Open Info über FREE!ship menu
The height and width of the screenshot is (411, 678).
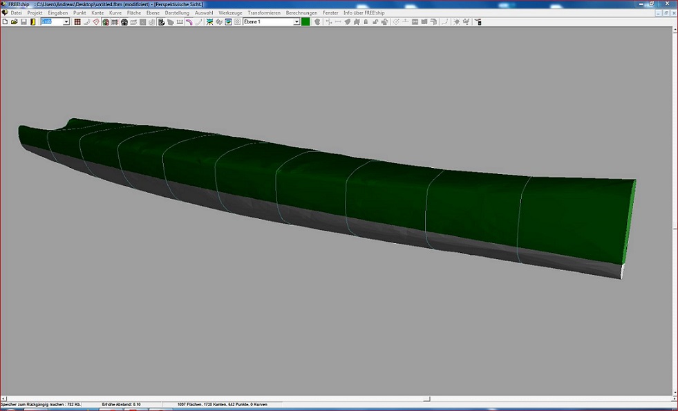(x=364, y=13)
